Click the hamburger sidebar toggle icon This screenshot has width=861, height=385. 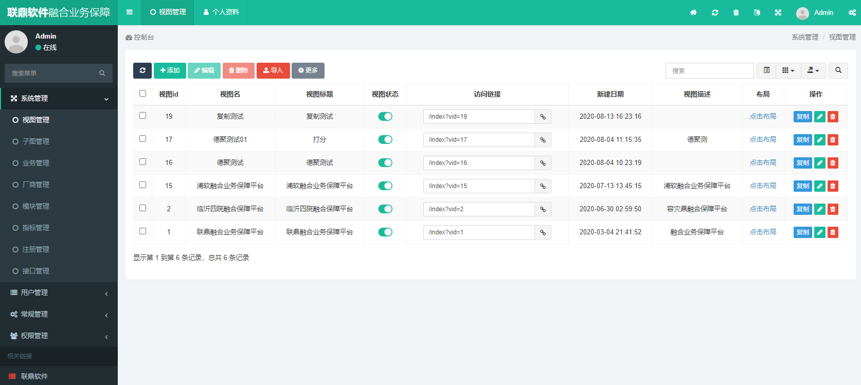130,12
